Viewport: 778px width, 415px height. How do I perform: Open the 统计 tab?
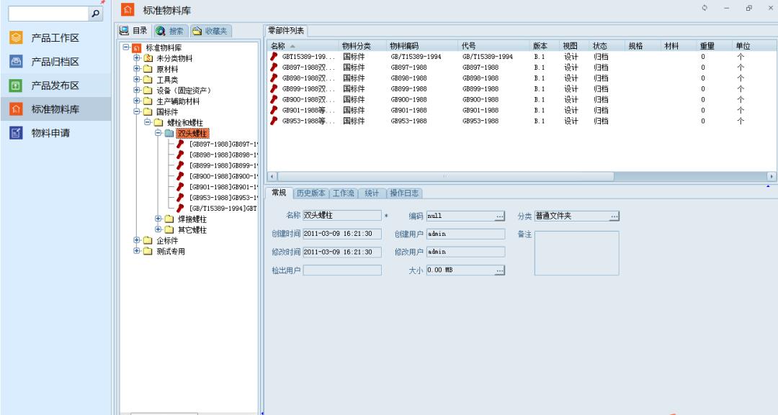pos(372,193)
